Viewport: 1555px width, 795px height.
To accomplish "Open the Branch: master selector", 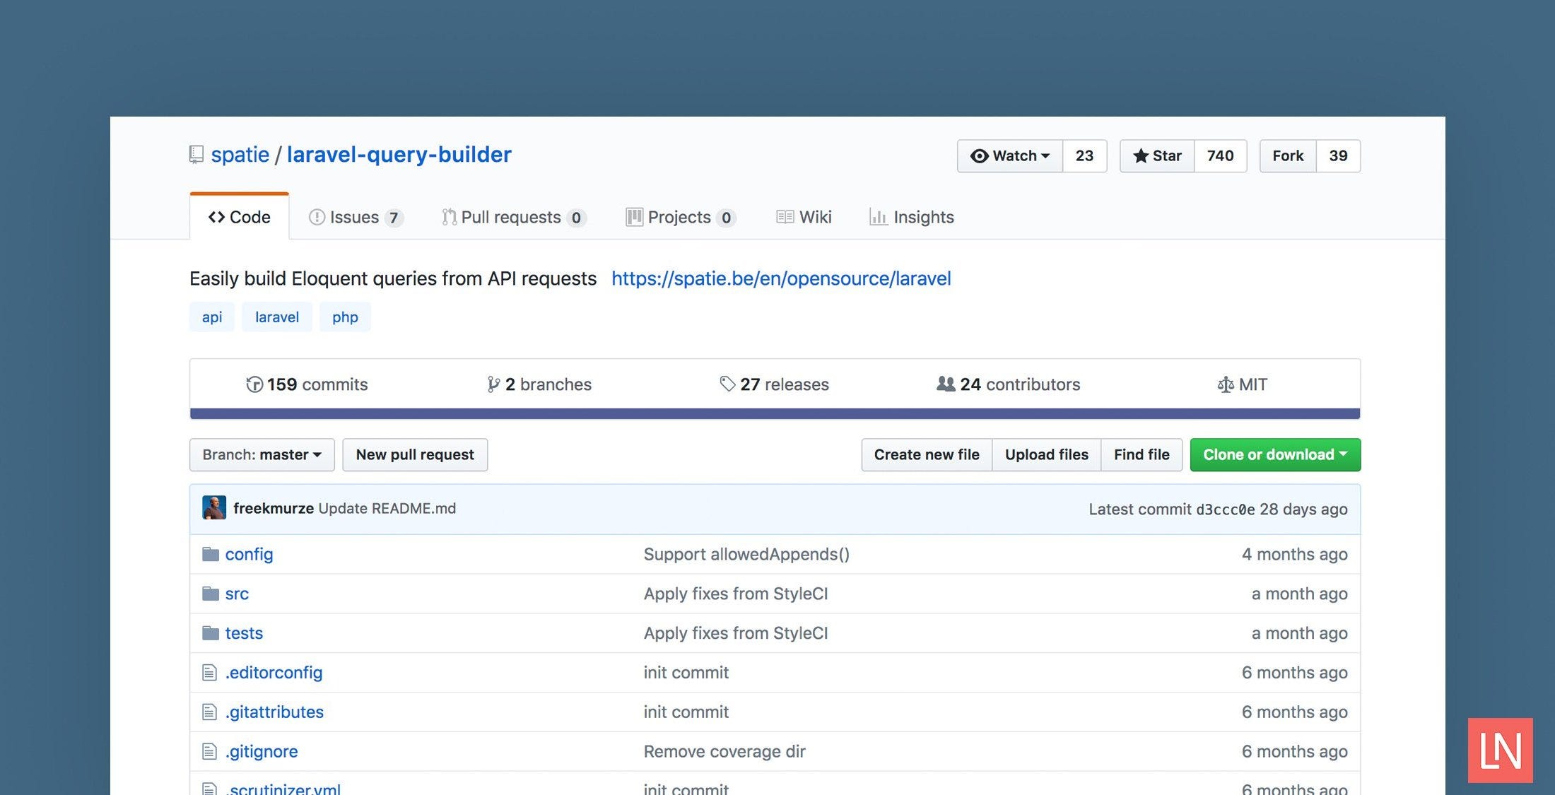I will [x=261, y=454].
